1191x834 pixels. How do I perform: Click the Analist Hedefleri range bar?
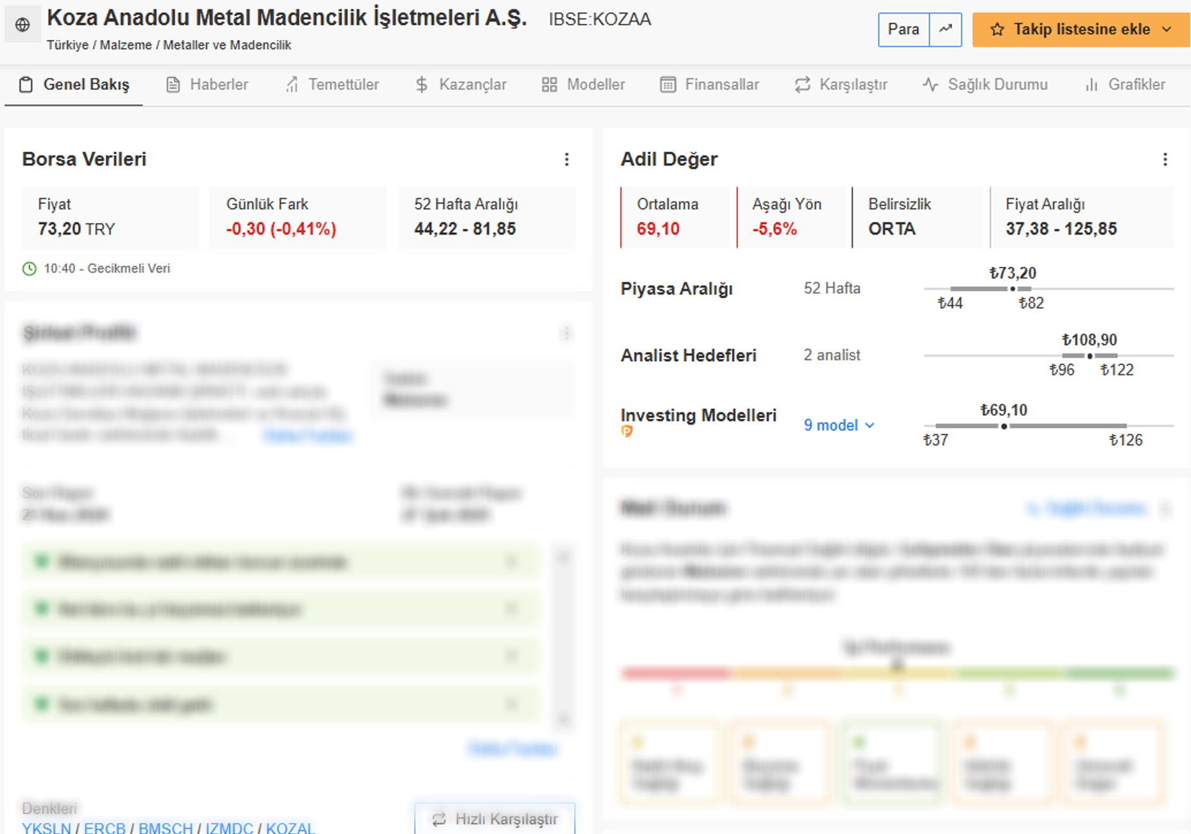[1049, 355]
